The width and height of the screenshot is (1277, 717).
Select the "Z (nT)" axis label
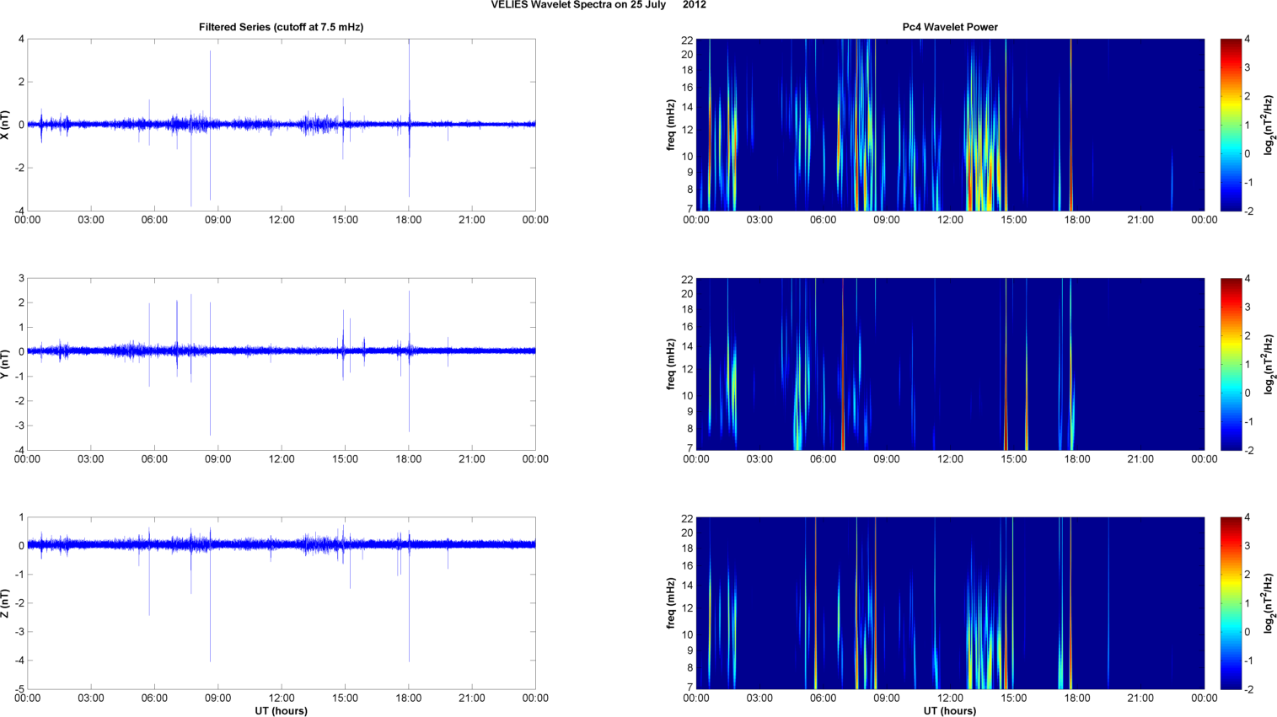(x=6, y=603)
